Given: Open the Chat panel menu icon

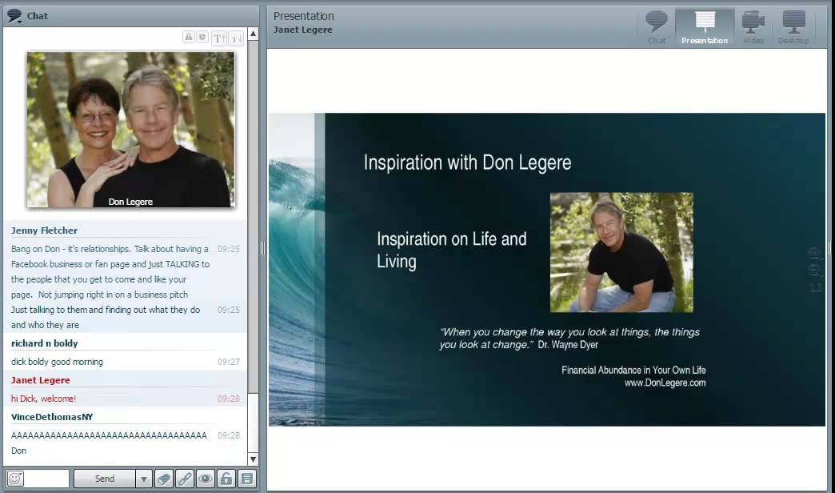Looking at the screenshot, I should point(14,16).
